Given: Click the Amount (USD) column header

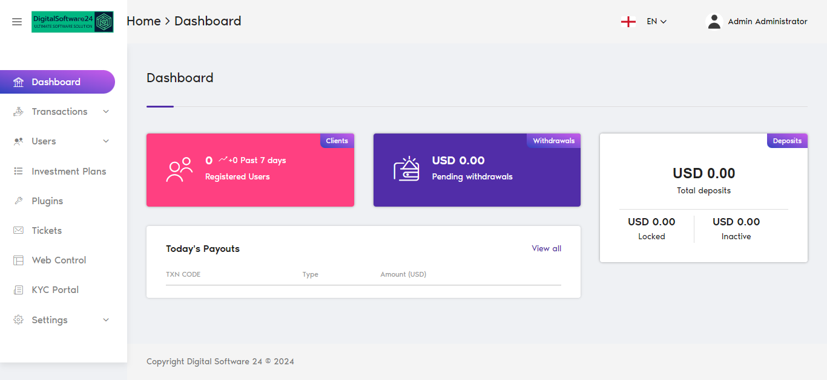Looking at the screenshot, I should click(x=403, y=274).
